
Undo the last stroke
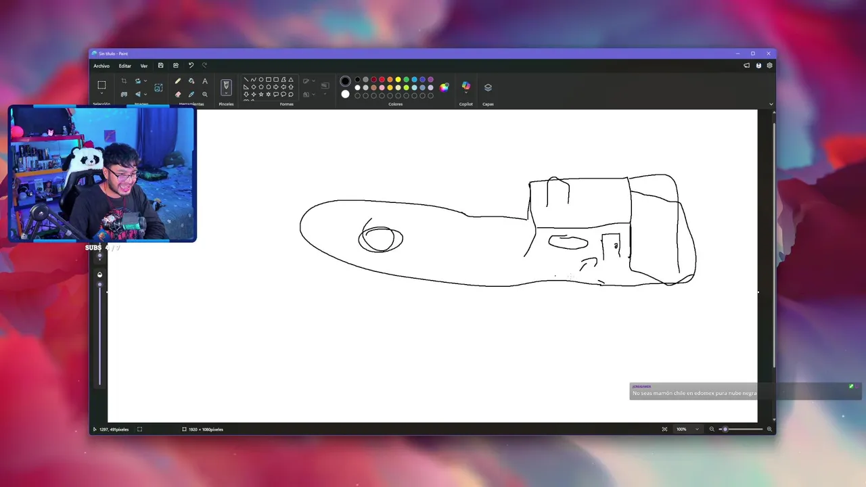191,66
